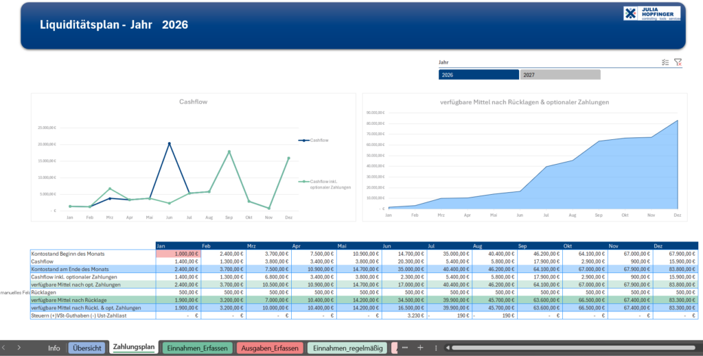
Task: Toggle multi-select in the Jahr slicer
Action: click(665, 62)
